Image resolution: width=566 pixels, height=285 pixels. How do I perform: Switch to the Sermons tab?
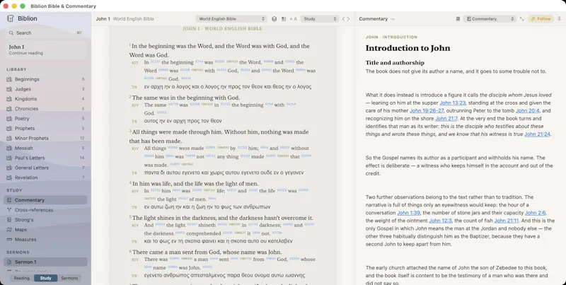tap(69, 278)
